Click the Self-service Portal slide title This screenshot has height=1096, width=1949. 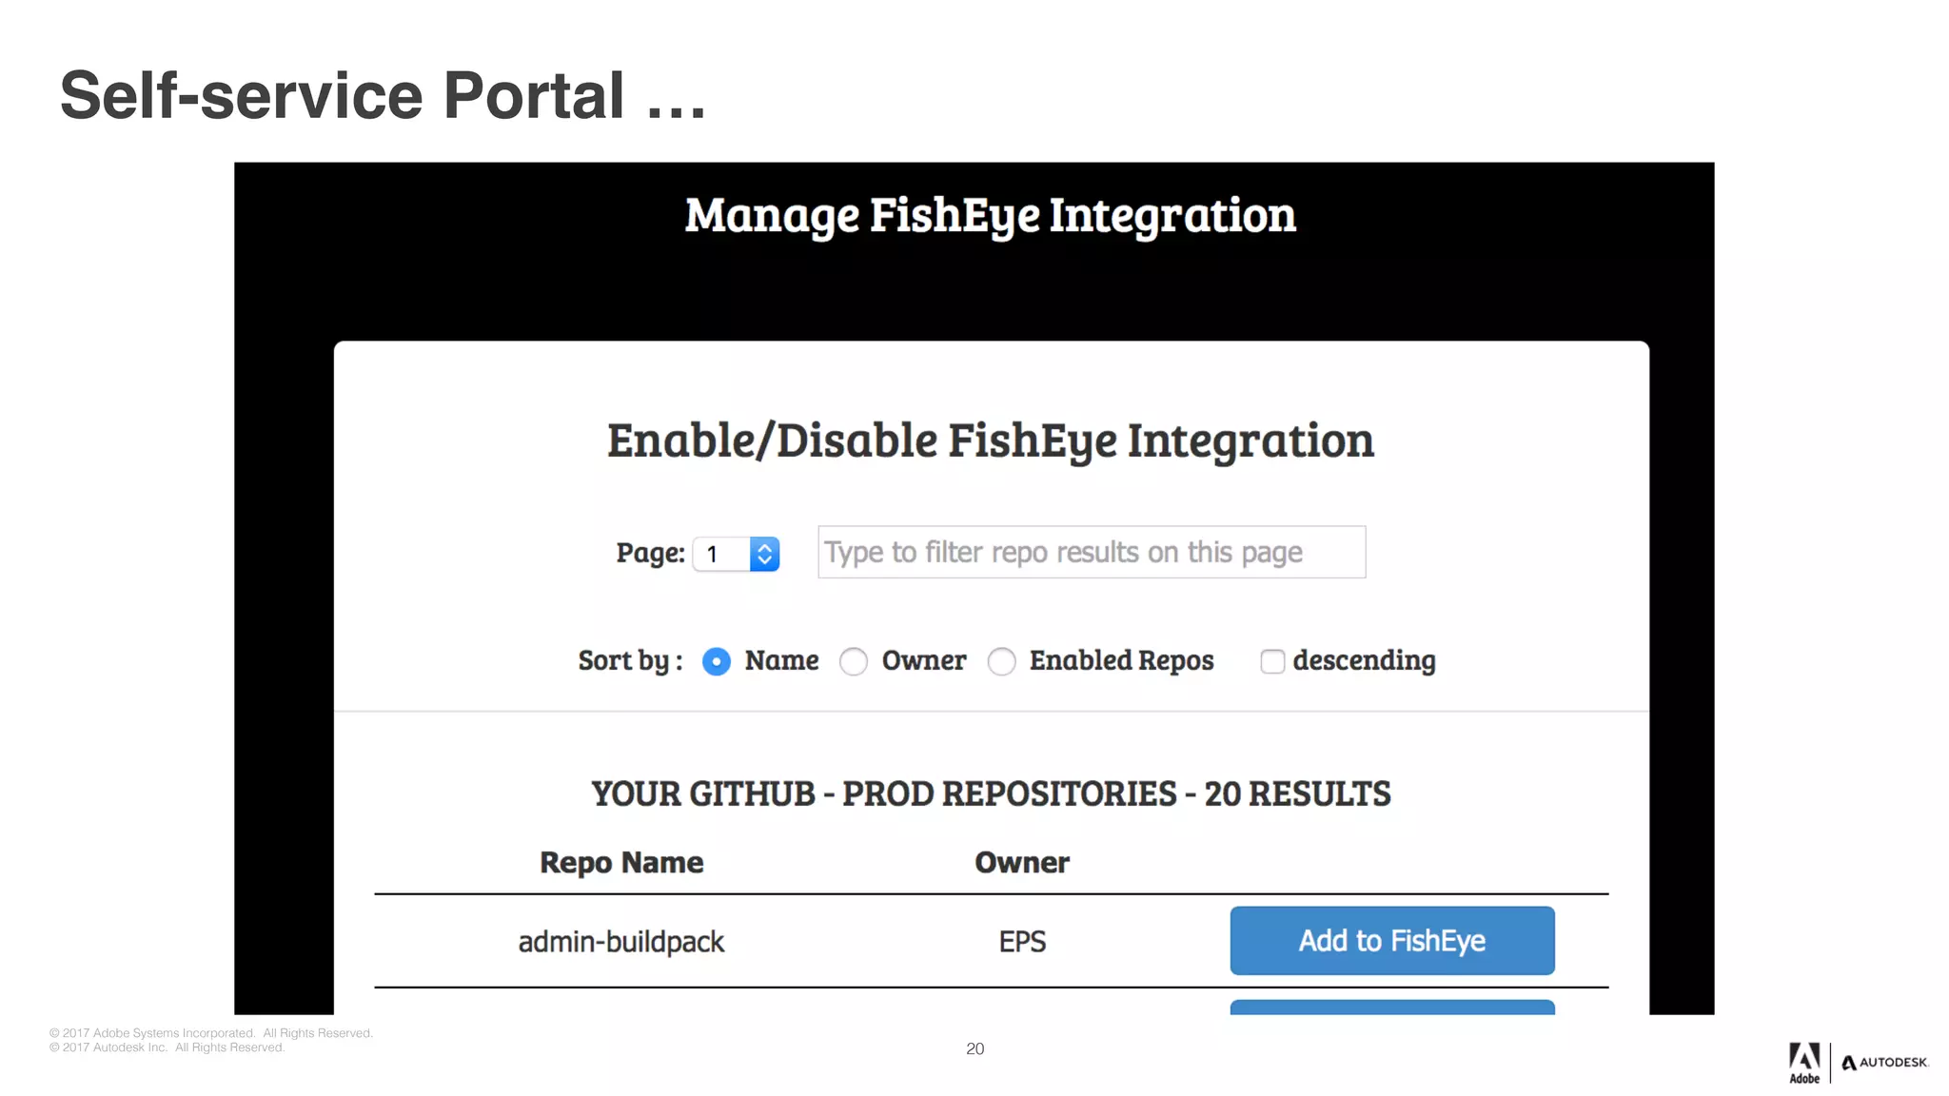(x=383, y=95)
